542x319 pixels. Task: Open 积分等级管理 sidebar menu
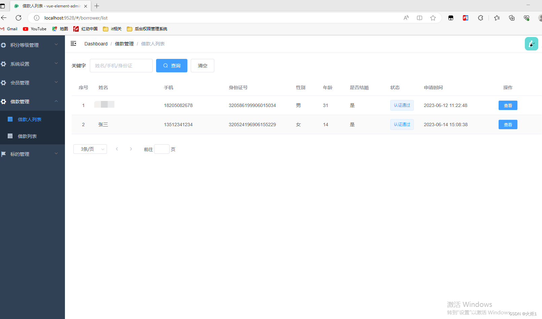click(x=32, y=45)
